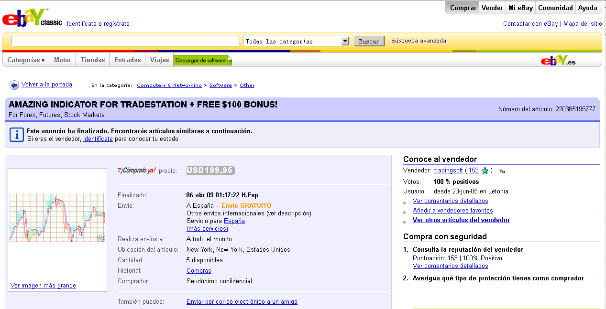Open the Mi eBay tab
This screenshot has width=606, height=309.
point(520,8)
